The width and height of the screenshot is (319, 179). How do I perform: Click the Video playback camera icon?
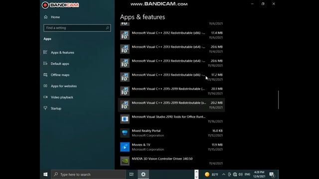coord(45,97)
